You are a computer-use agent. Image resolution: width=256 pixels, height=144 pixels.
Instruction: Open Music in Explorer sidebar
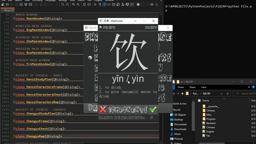click(176, 134)
